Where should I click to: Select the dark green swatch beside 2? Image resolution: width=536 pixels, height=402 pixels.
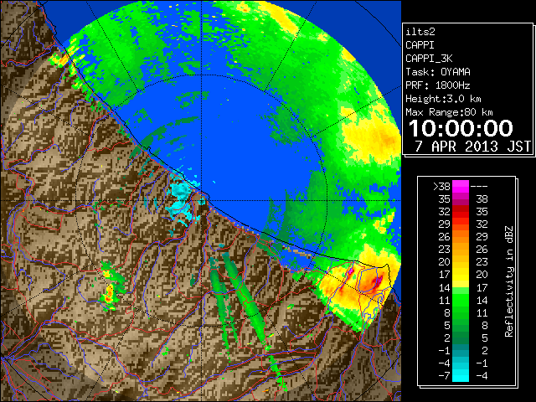coord(461,338)
